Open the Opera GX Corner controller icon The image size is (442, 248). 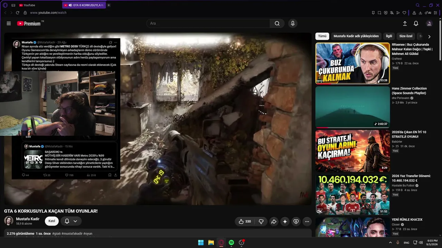coord(13,5)
